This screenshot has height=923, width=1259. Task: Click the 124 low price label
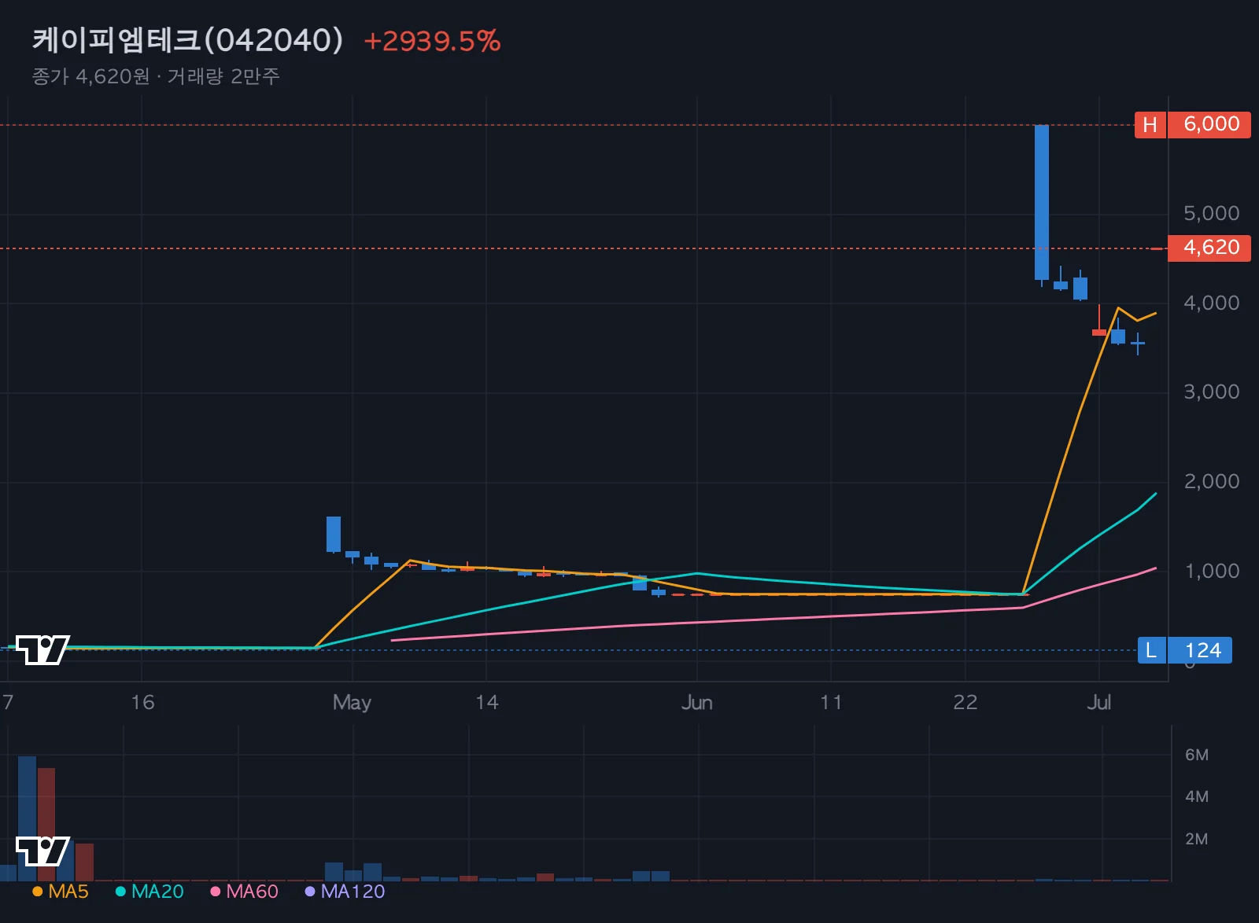(1201, 650)
